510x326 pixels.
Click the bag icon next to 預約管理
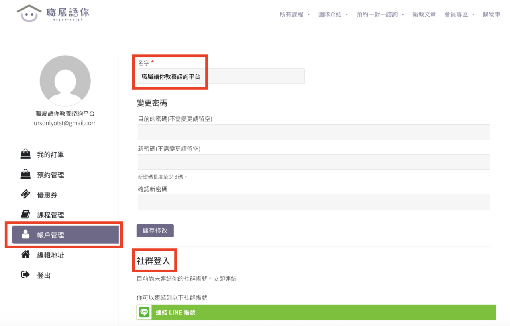pos(25,175)
